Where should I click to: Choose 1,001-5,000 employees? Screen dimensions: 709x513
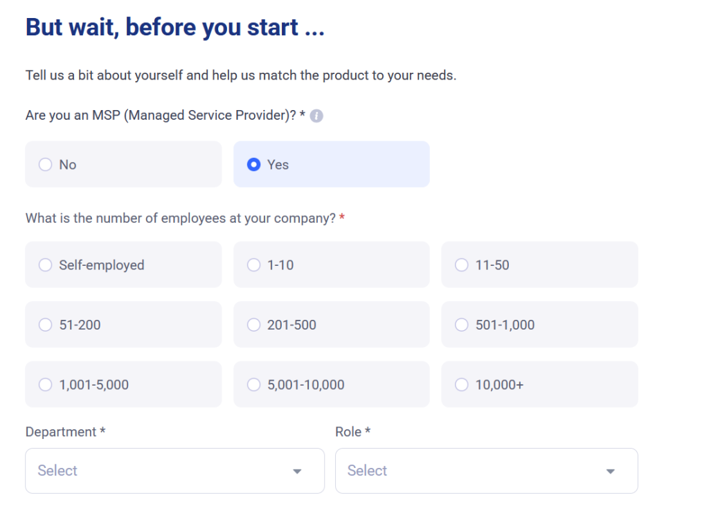[46, 385]
